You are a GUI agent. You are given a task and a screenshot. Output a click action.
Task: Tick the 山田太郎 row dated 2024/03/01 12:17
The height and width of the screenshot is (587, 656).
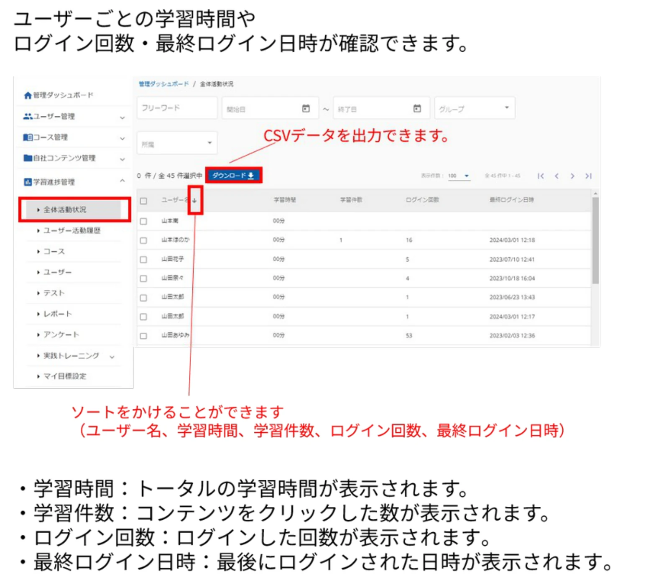click(143, 317)
